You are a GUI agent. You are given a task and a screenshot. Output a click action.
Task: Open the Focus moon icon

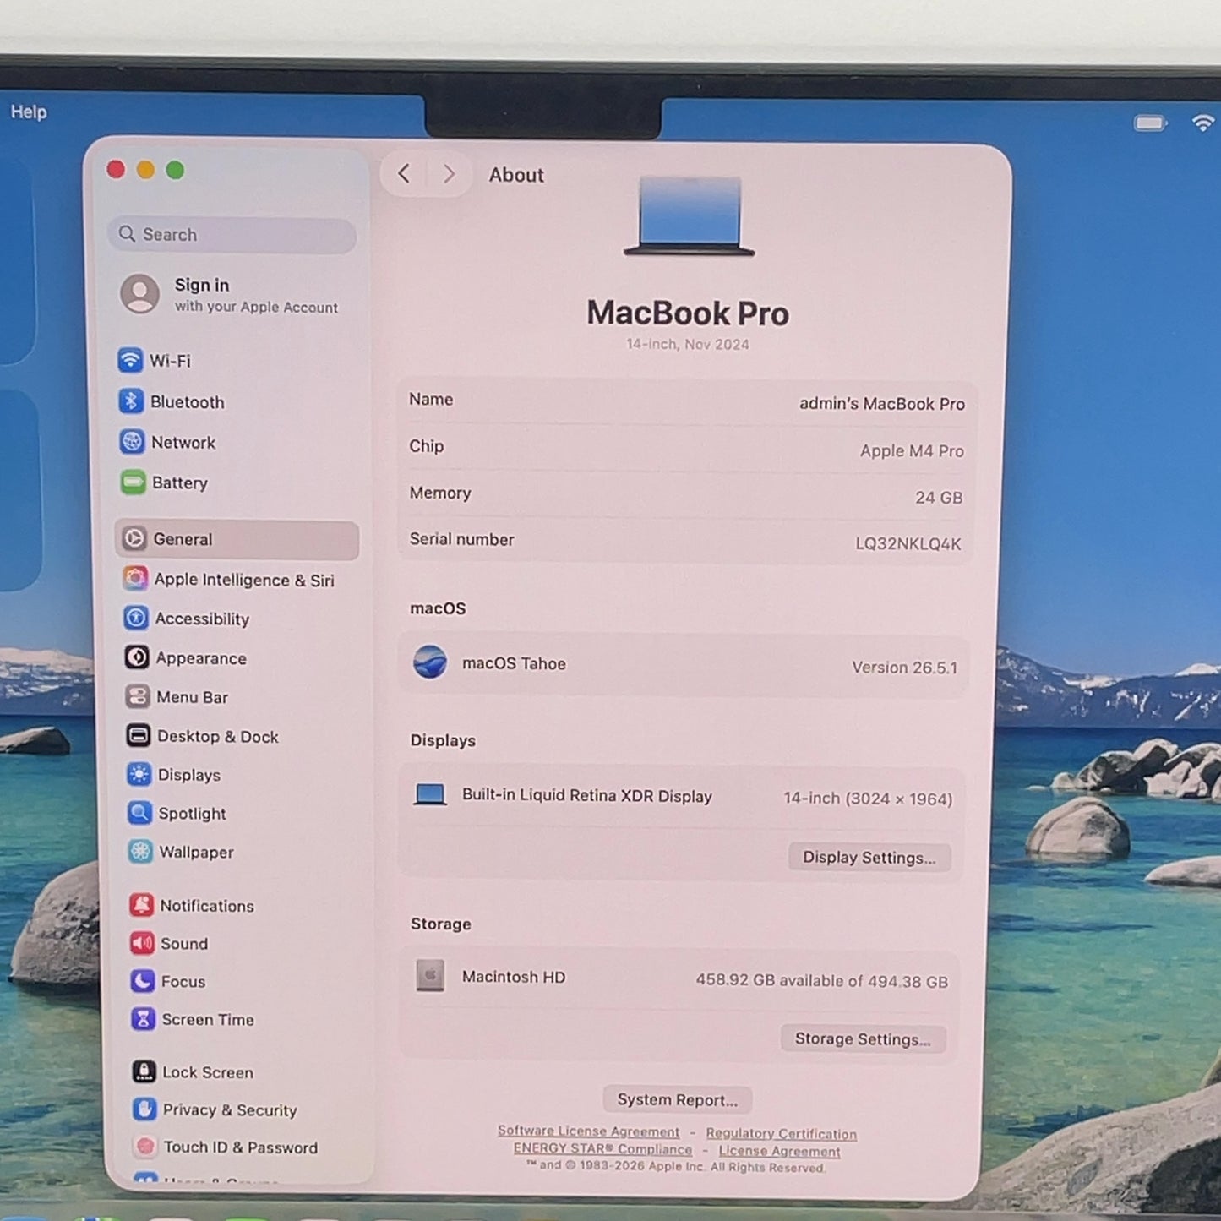click(143, 981)
